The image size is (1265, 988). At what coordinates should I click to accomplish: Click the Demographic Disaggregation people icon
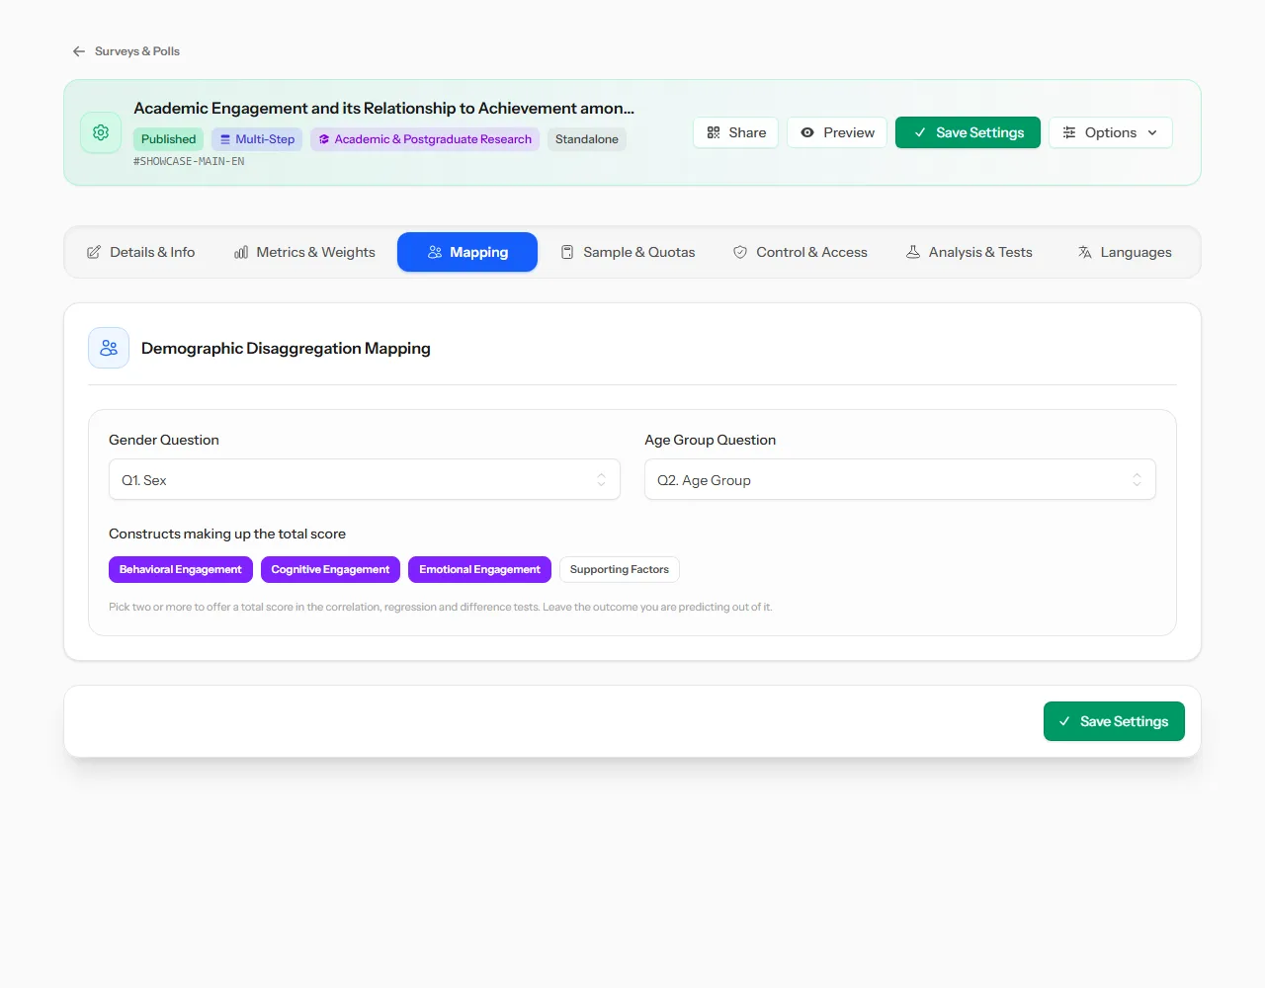tap(109, 348)
